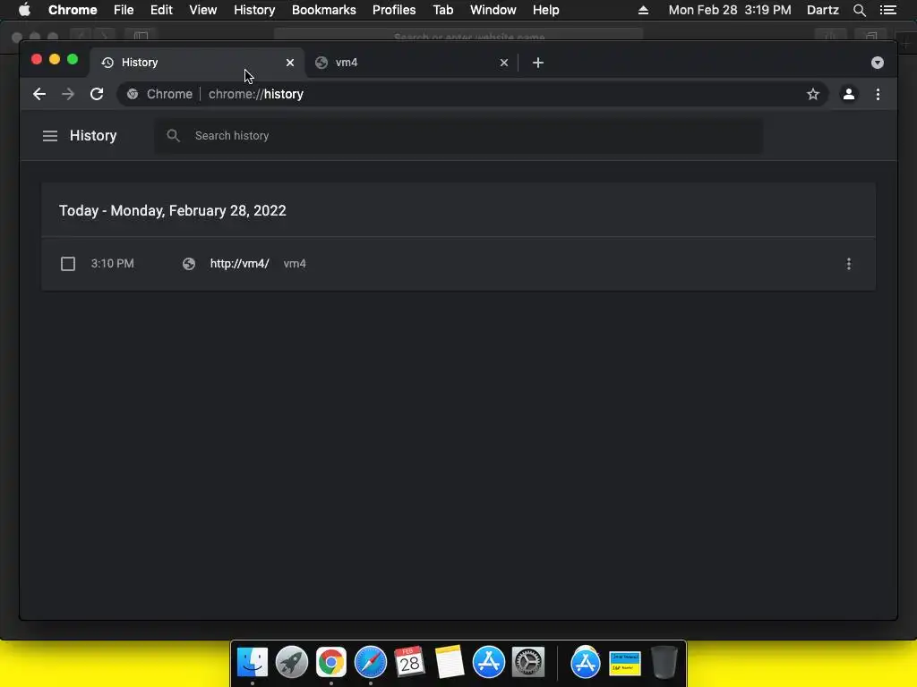The image size is (917, 687).
Task: Click the 3:10 PM timestamp
Action: (x=112, y=264)
